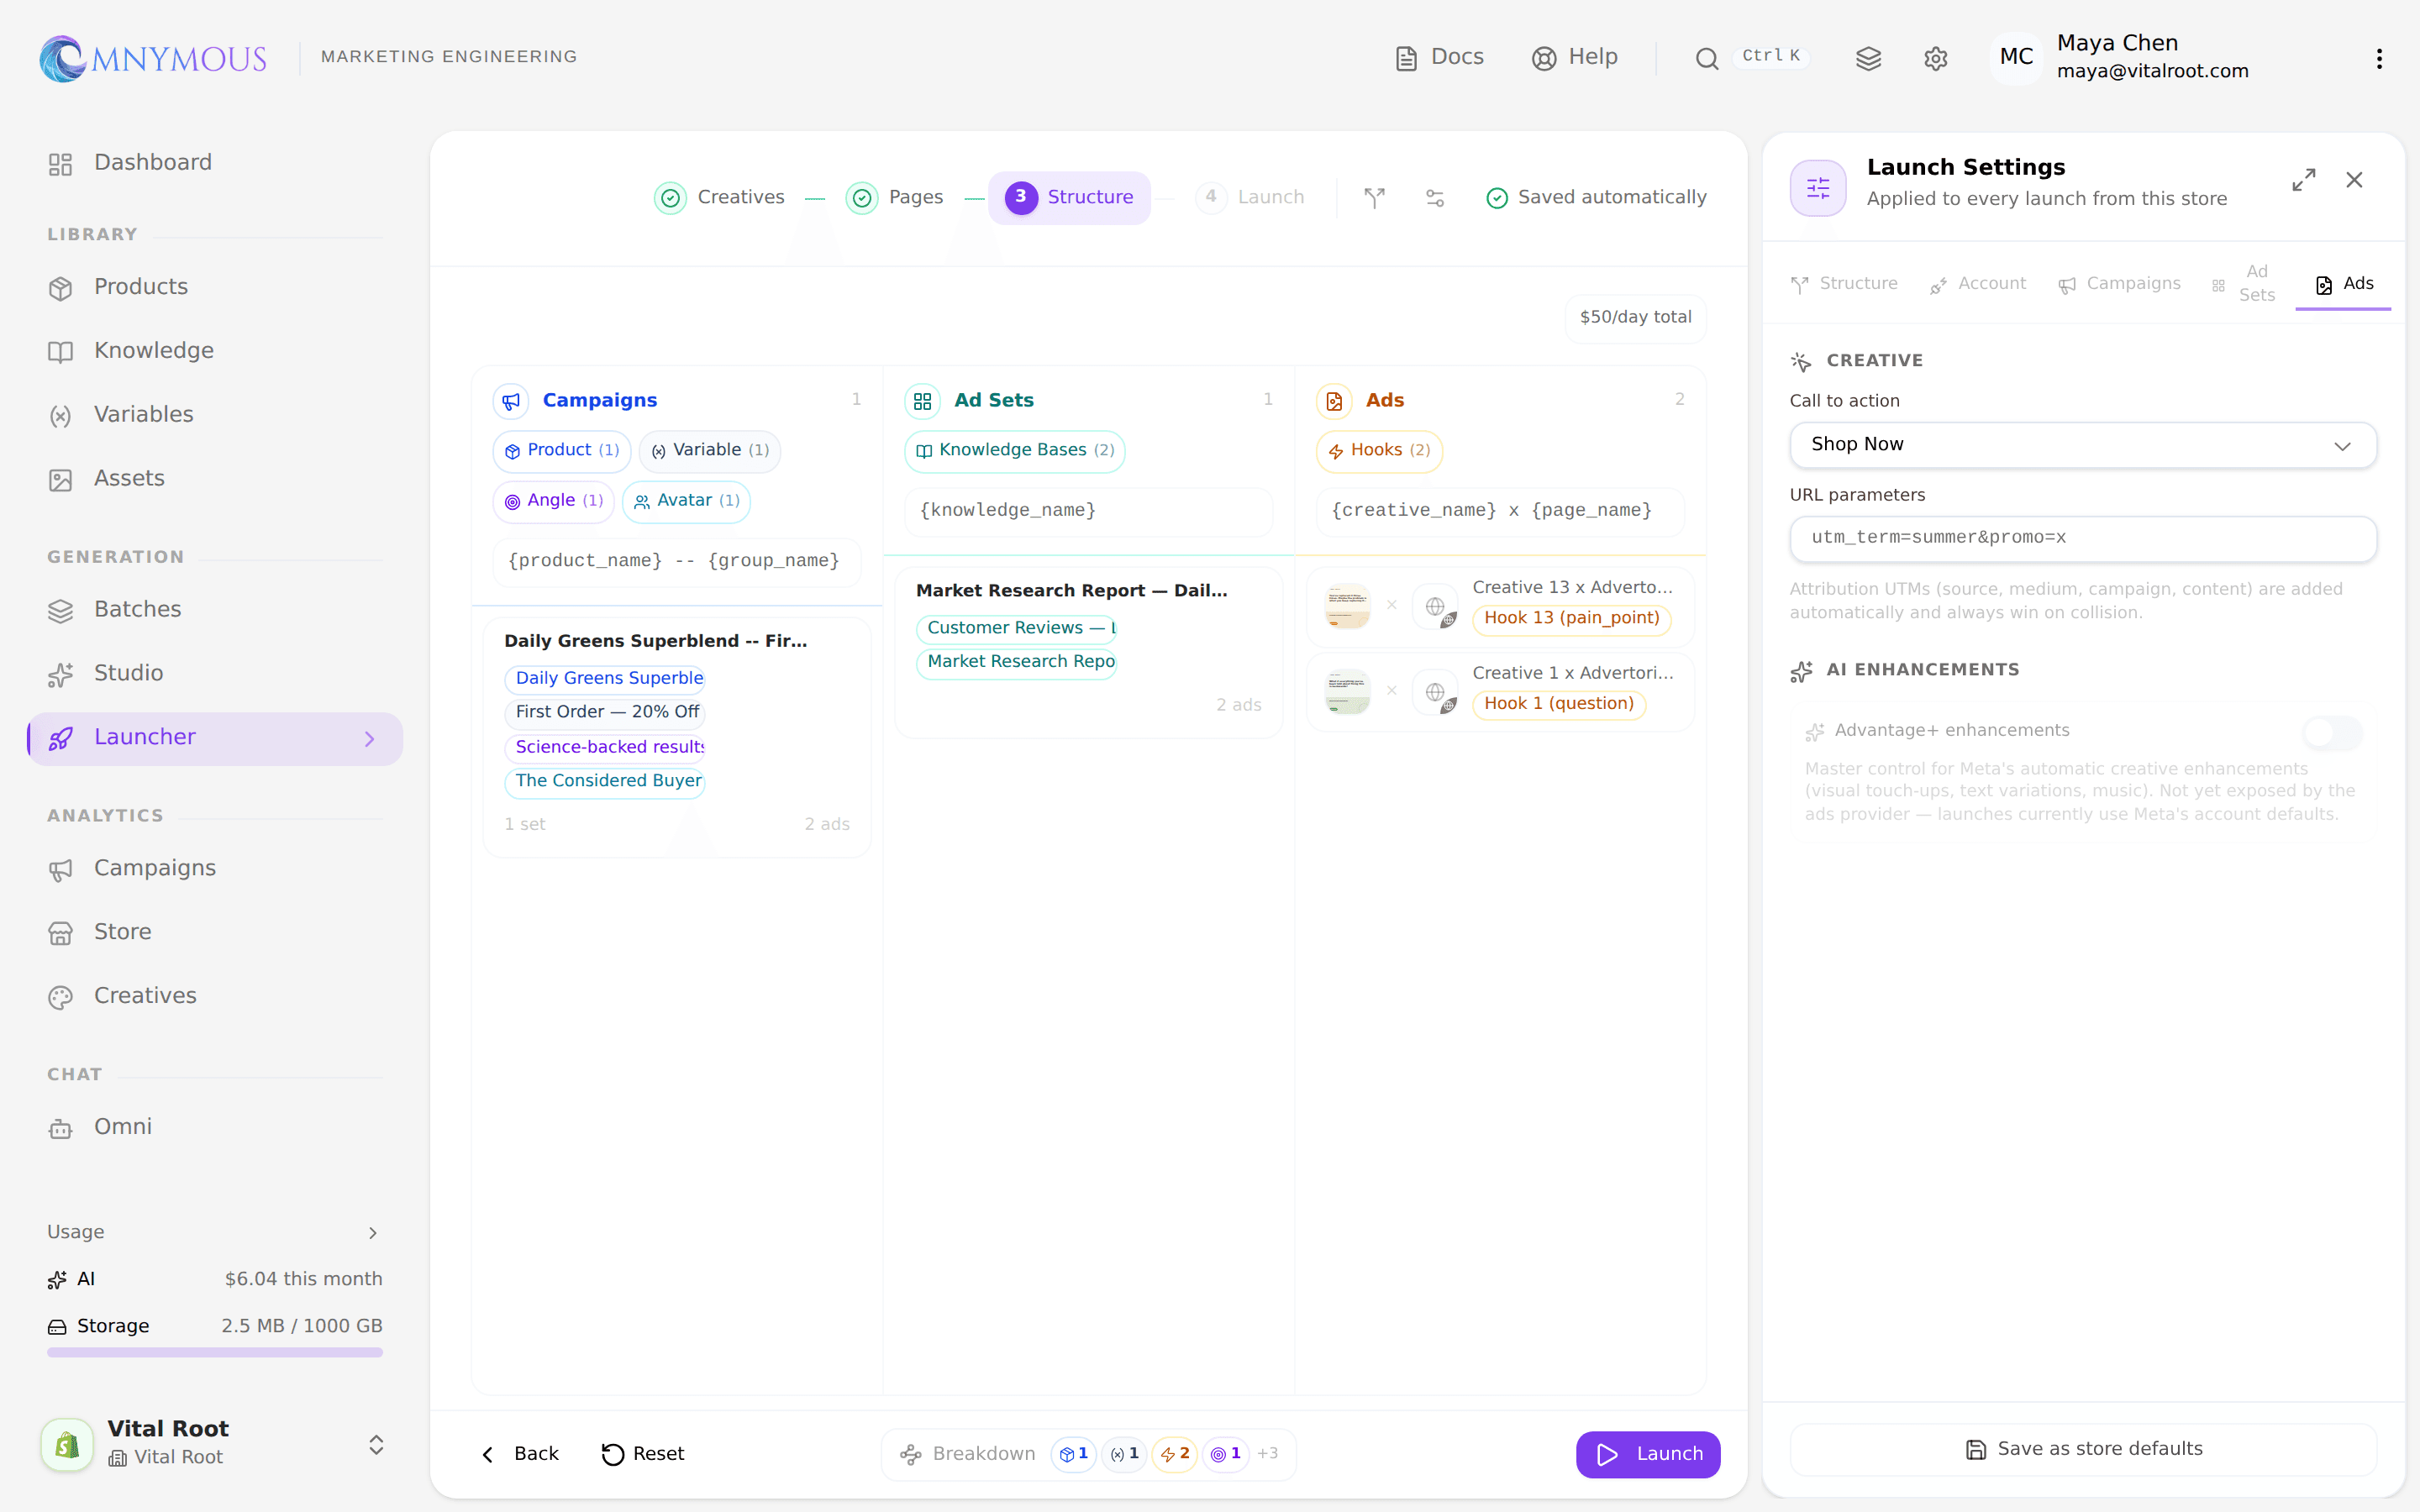The width and height of the screenshot is (2420, 1512).
Task: Open settings gear icon
Action: 1935,59
